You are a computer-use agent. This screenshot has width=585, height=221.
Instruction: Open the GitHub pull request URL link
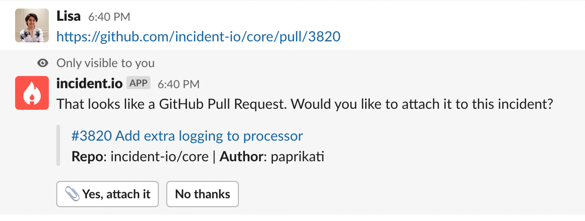tap(198, 37)
